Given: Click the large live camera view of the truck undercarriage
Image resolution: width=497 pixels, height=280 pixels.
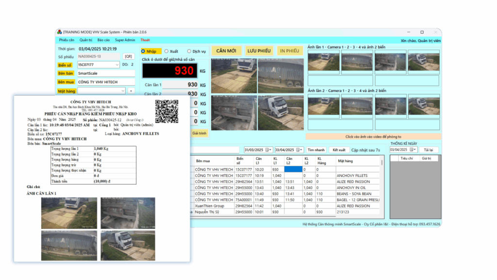Looking at the screenshot, I should coord(234,113).
